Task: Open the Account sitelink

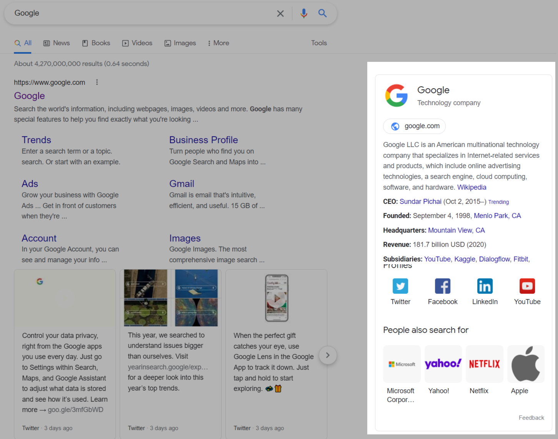Action: (39, 238)
